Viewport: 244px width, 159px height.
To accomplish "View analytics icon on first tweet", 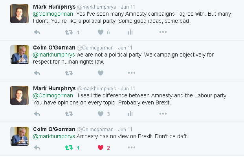I will pos(130,32).
